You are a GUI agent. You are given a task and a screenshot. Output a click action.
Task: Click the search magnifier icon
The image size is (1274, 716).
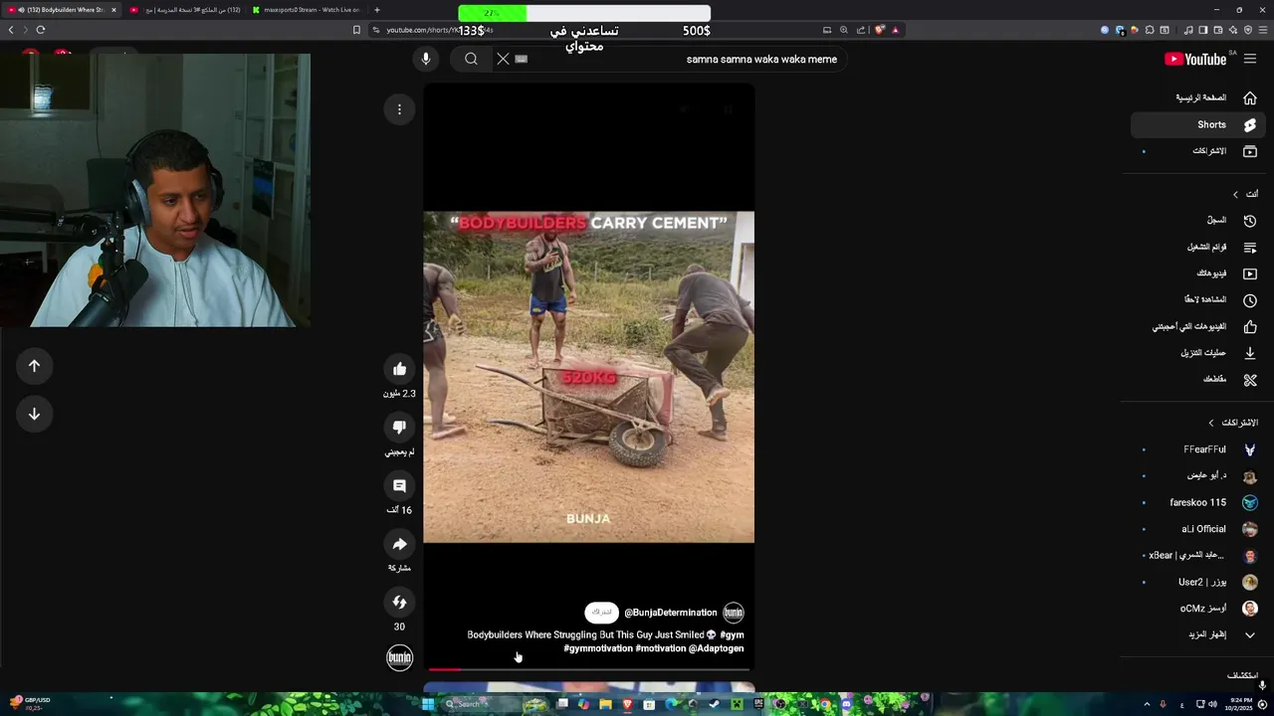click(471, 59)
